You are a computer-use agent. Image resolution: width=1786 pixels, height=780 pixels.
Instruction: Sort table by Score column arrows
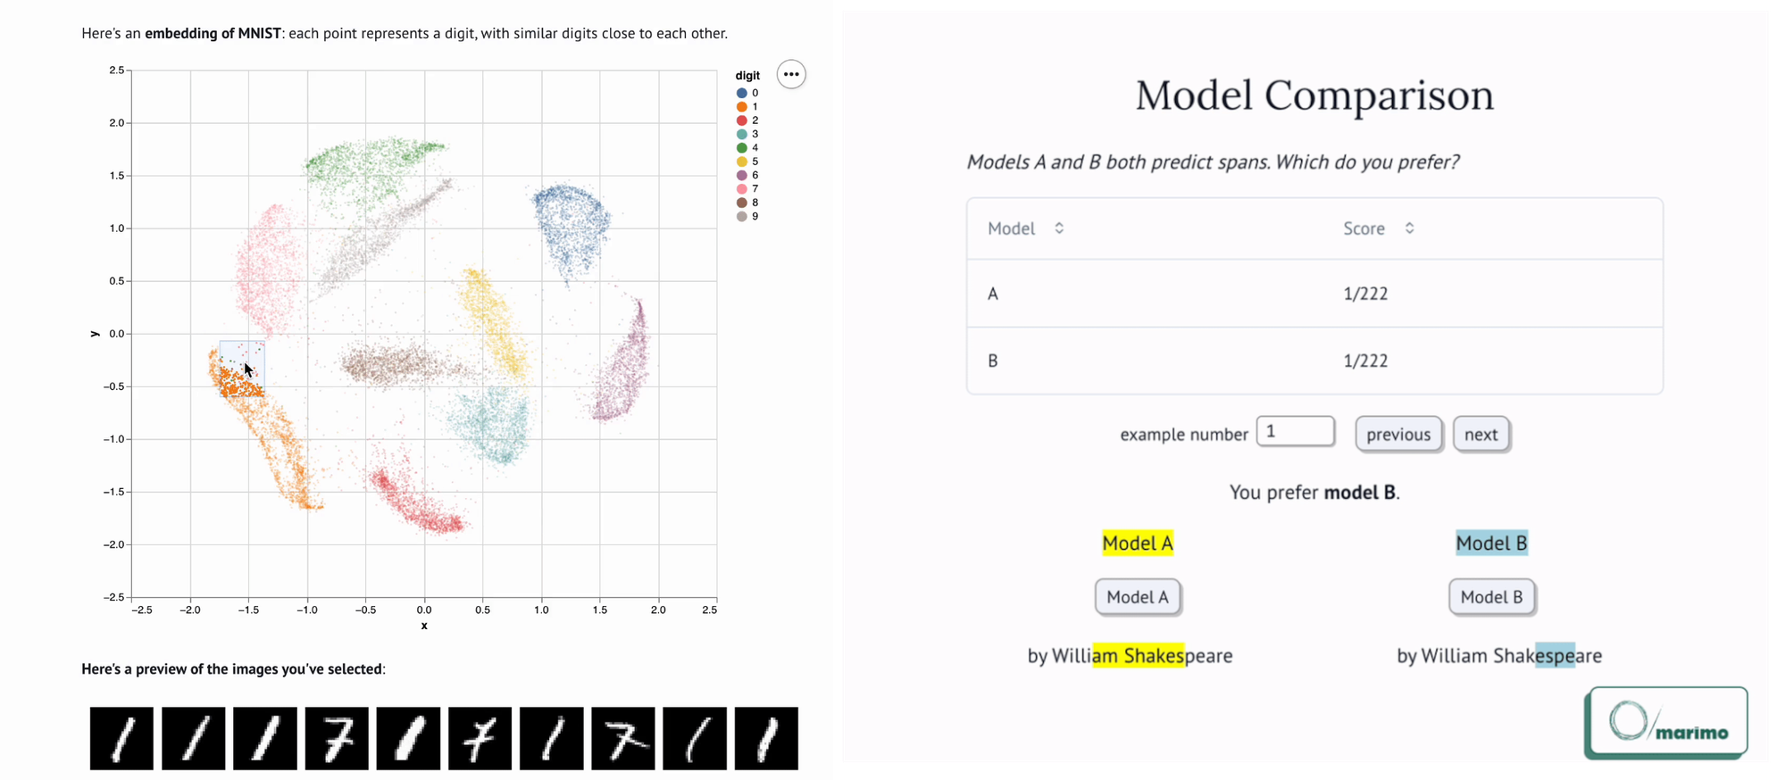point(1409,228)
